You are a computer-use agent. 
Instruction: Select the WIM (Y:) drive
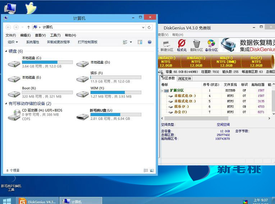109,92
